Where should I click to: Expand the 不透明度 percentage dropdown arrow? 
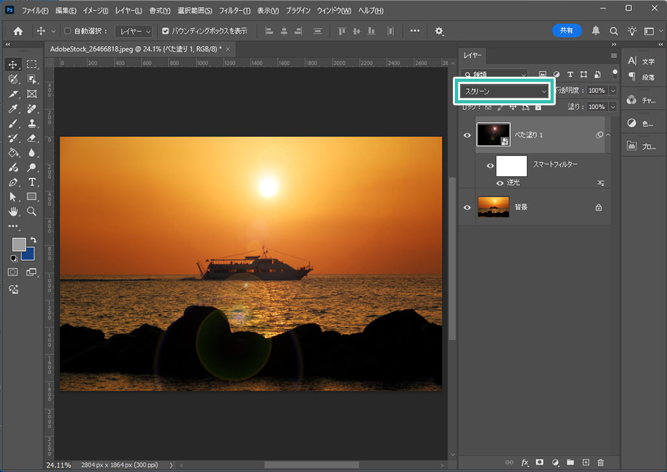[x=613, y=91]
